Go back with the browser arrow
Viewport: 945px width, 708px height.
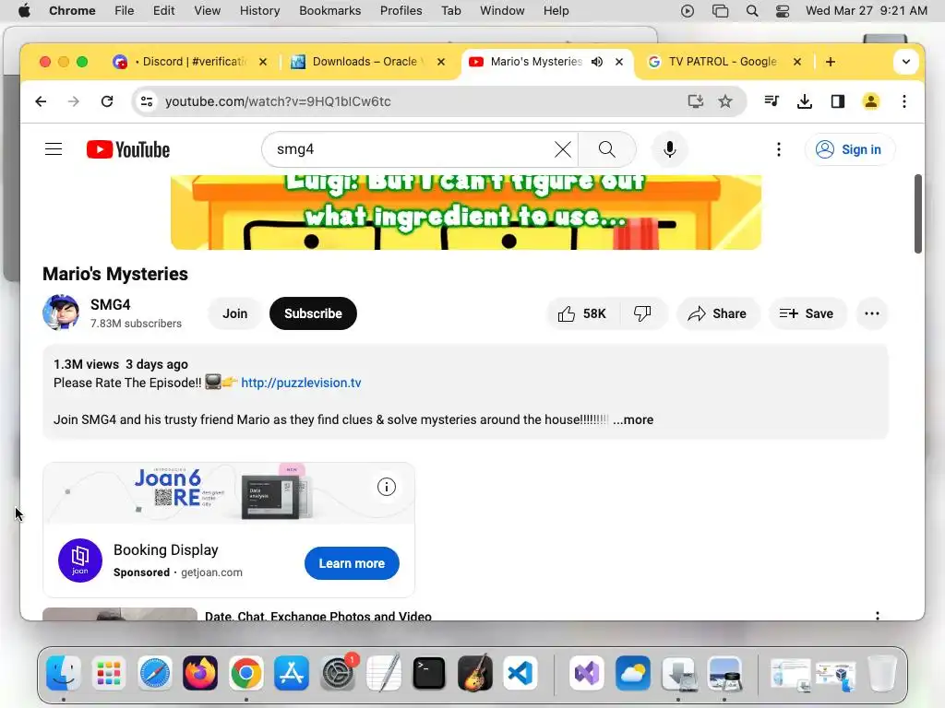(x=41, y=101)
